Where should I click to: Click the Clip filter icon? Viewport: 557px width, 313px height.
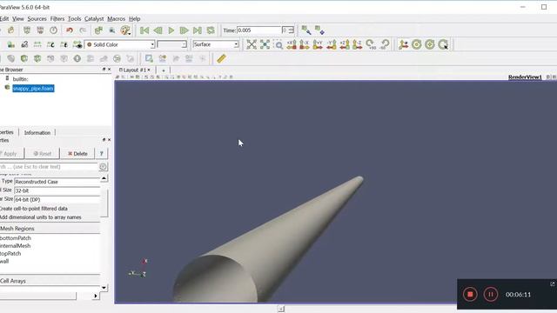coord(24,58)
